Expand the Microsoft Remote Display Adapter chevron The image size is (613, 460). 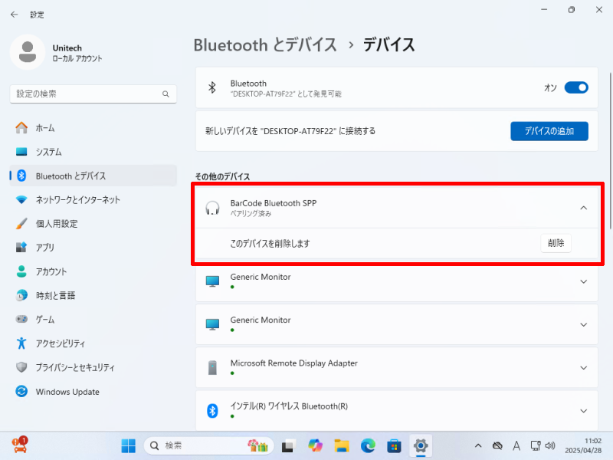click(x=583, y=368)
